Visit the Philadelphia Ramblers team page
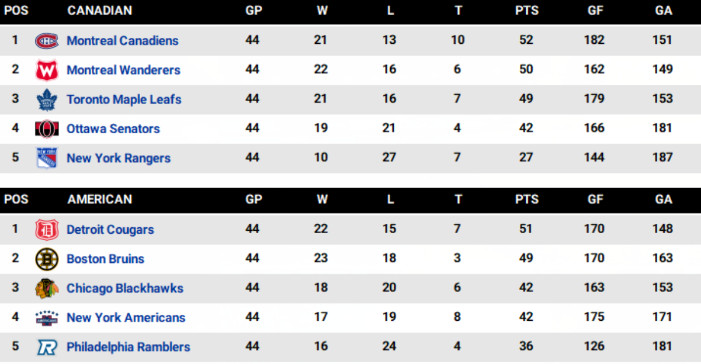Viewport: 701px width, 364px height. [128, 347]
